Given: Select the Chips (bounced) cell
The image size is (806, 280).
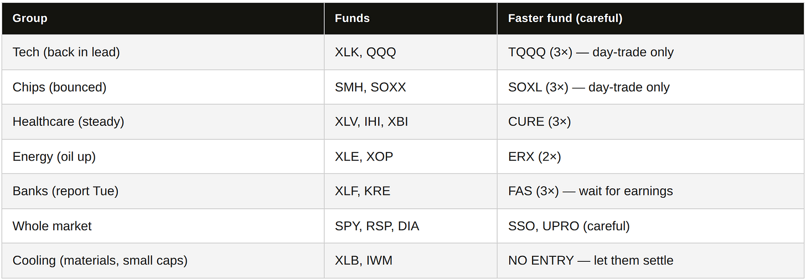Looking at the screenshot, I should (x=163, y=87).
